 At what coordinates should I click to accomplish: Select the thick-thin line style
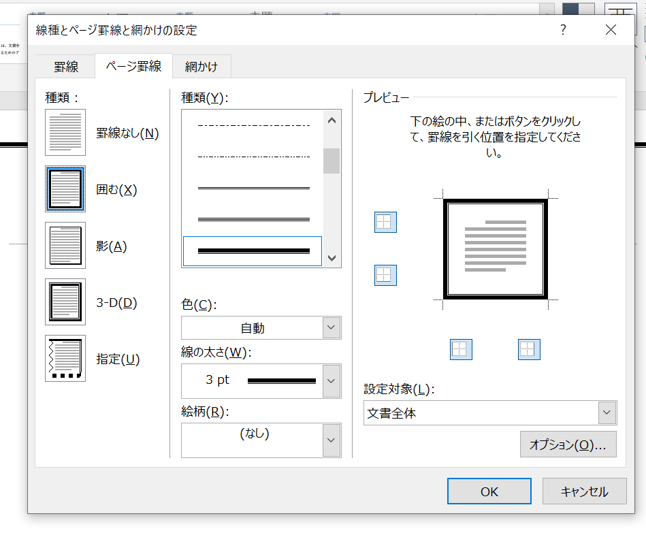point(253,251)
